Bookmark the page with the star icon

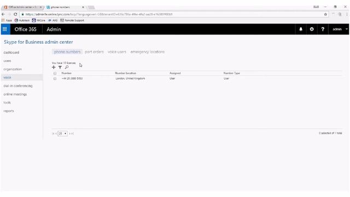click(x=325, y=14)
